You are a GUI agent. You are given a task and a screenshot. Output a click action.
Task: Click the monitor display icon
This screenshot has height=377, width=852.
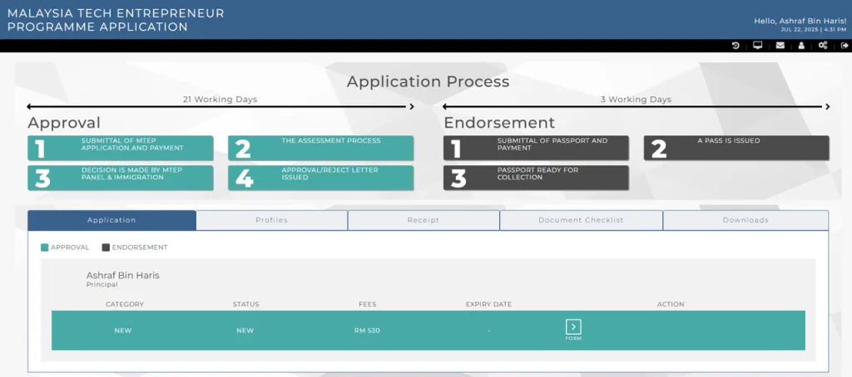click(x=757, y=46)
